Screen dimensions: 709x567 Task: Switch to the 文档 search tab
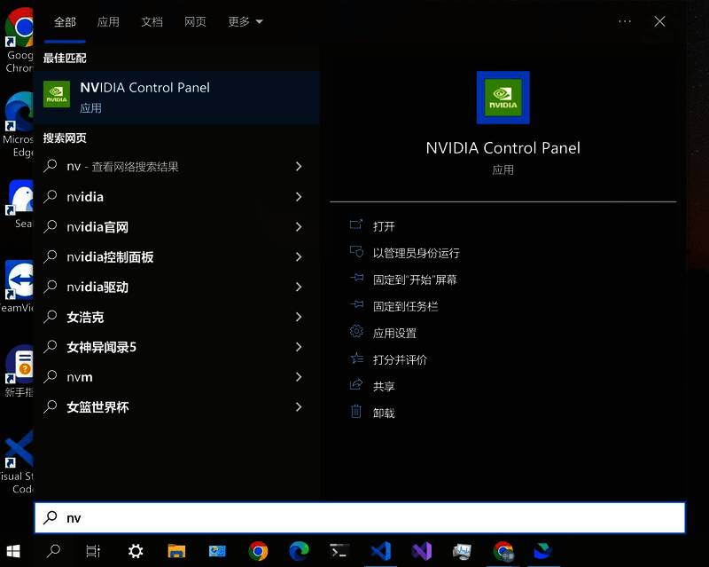[x=152, y=21]
